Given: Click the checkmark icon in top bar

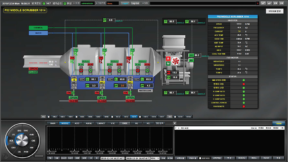Looking at the screenshot, I should click(263, 3).
